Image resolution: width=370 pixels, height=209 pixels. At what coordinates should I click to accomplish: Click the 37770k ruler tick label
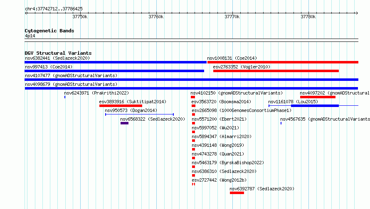click(232, 17)
